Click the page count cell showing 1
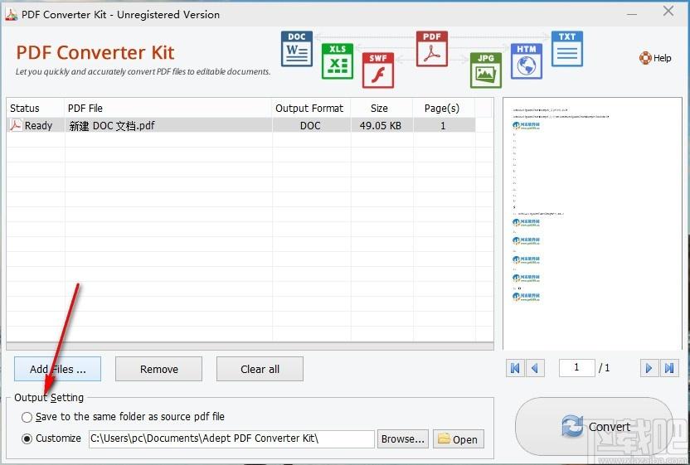 (444, 126)
